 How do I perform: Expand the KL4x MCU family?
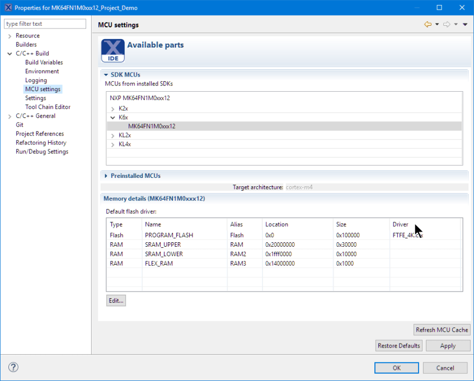pos(113,144)
